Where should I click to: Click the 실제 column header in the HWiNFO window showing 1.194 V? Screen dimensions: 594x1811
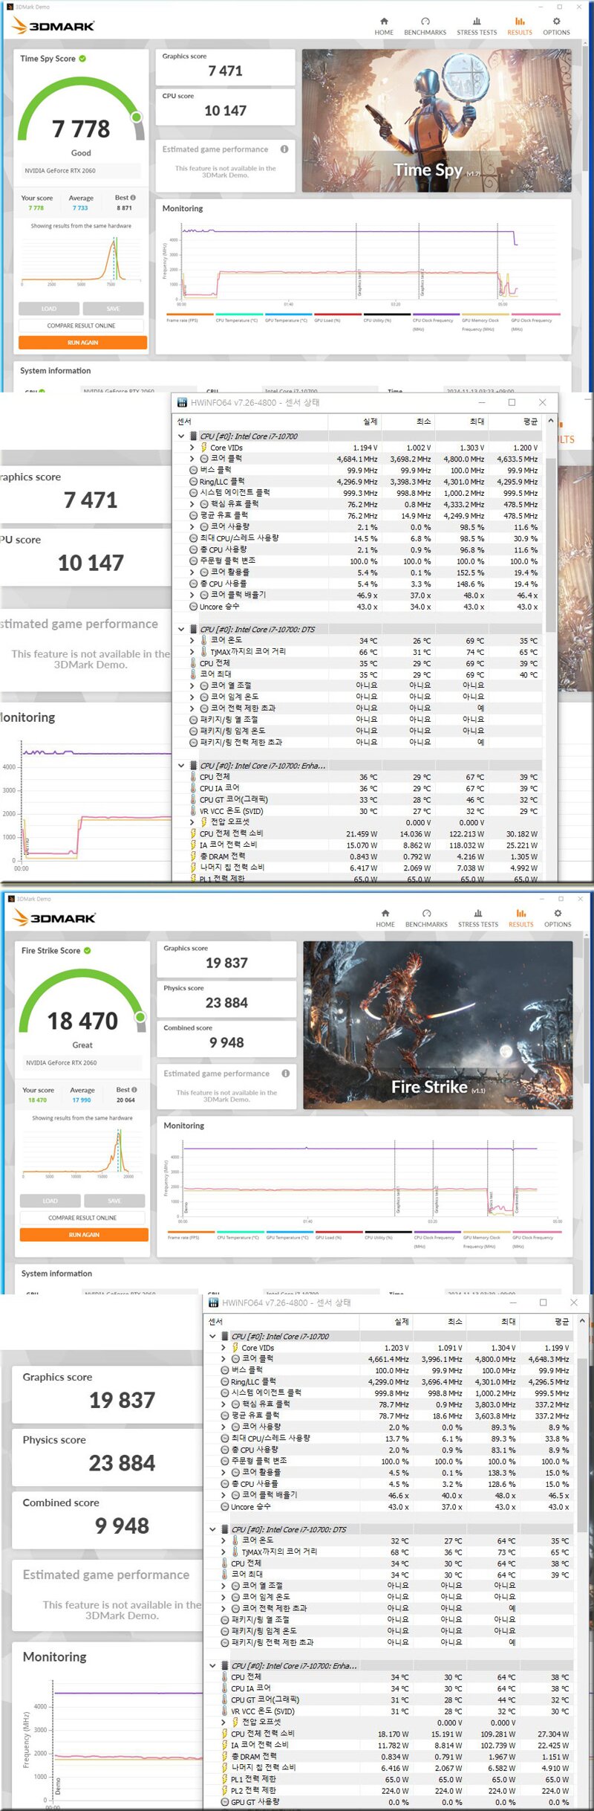pos(355,422)
